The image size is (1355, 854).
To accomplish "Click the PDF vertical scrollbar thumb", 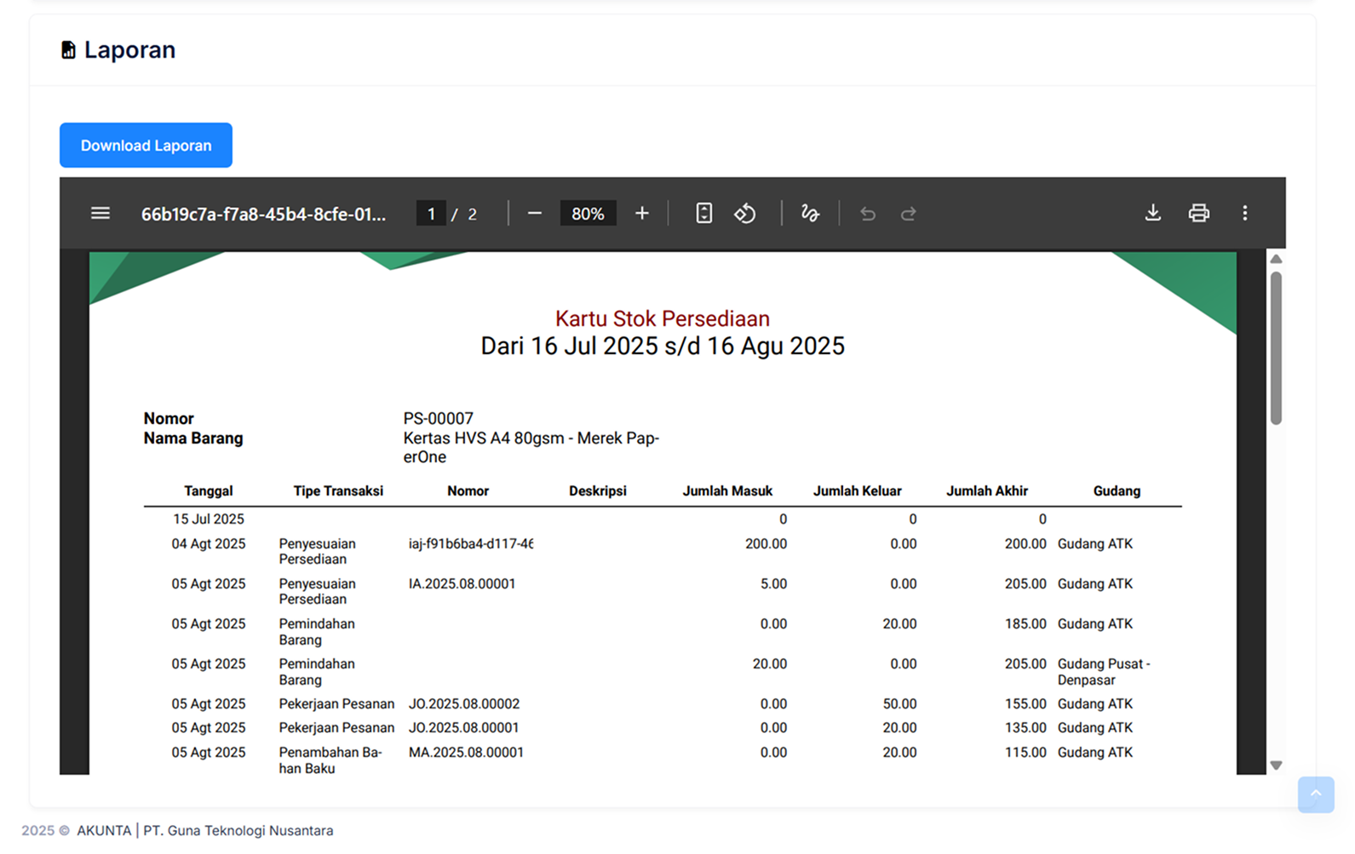I will [1275, 347].
